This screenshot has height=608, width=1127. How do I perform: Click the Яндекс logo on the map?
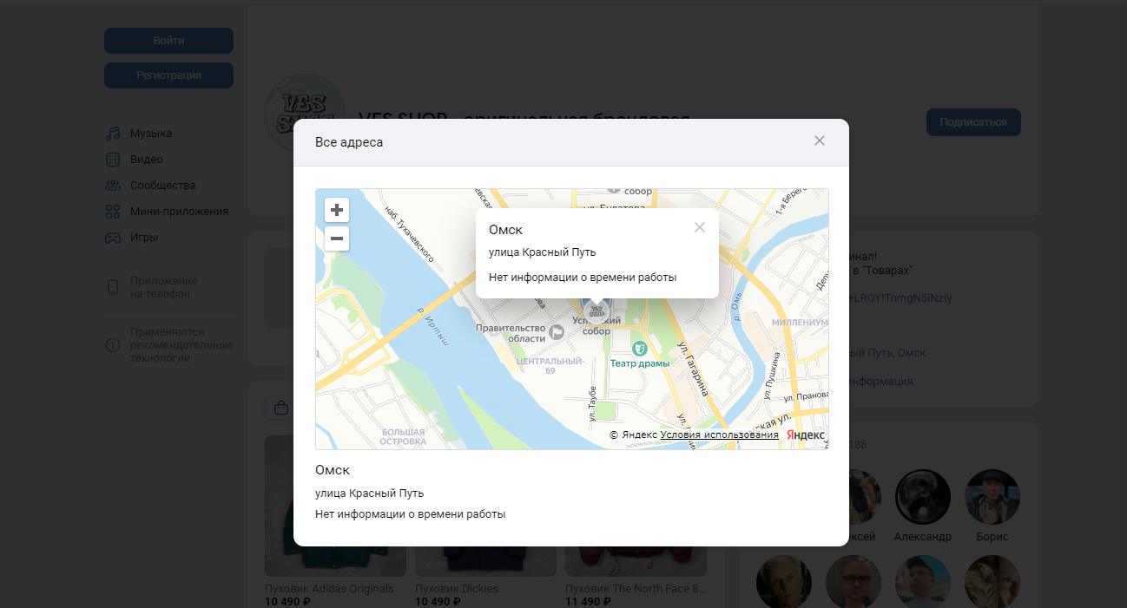806,435
